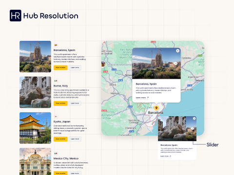Click the Trevi Fountain image in lower popup

pyautogui.click(x=172, y=128)
